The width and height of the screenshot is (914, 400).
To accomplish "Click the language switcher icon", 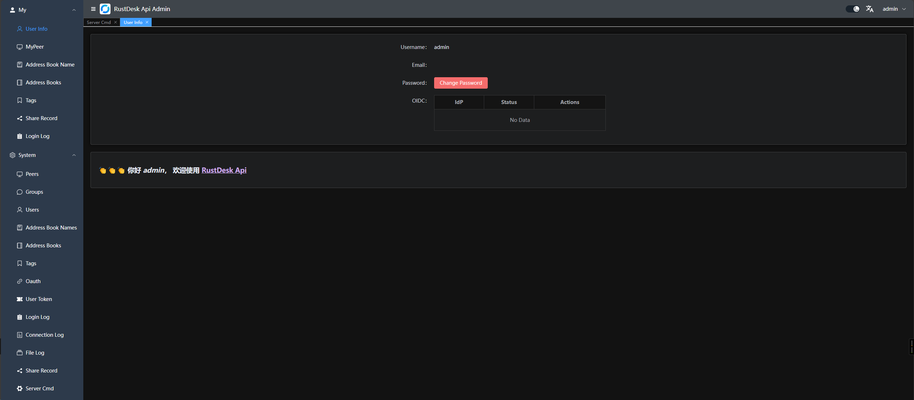I will (x=870, y=9).
